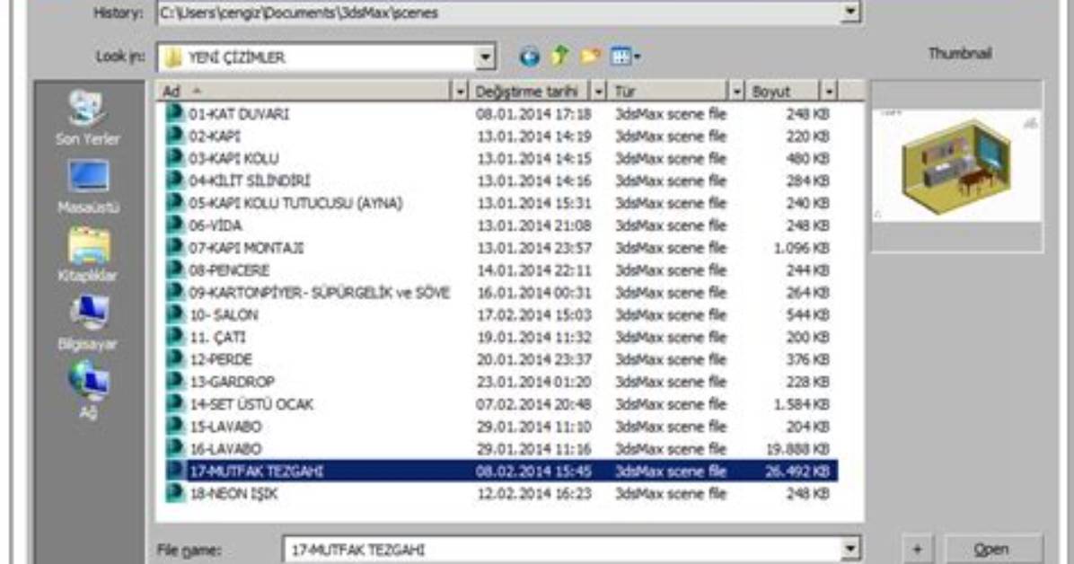This screenshot has height=564, width=1074.
Task: Click the Open button
Action: [x=993, y=549]
